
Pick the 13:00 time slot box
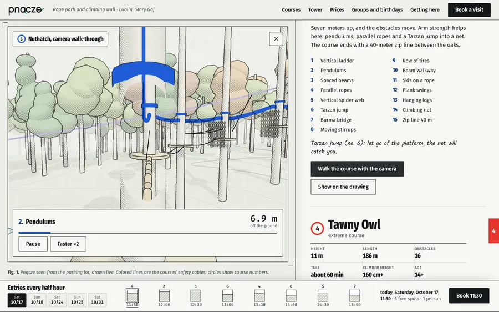tap(227, 296)
